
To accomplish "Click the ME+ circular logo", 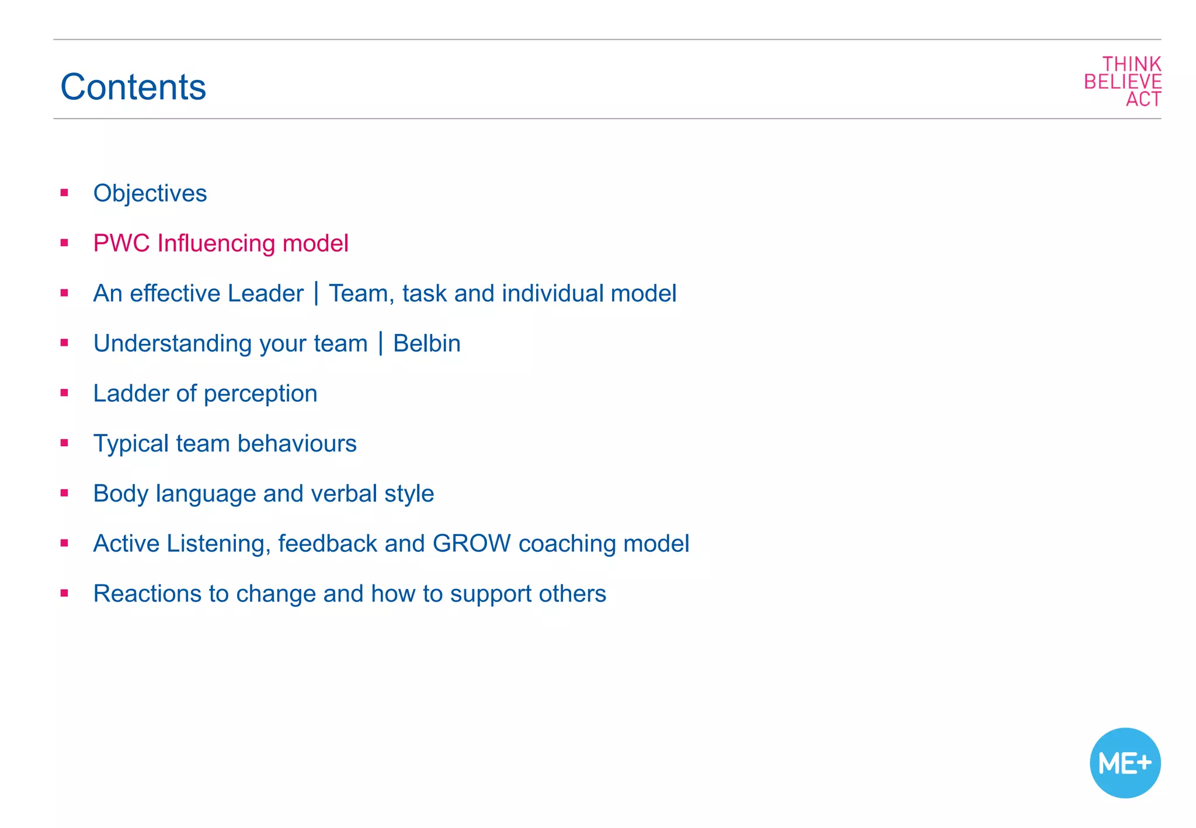I will [x=1125, y=763].
